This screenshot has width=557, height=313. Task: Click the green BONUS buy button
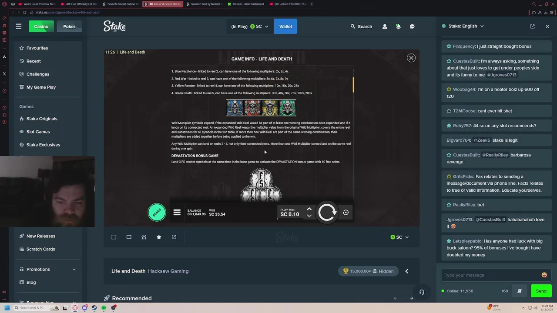[157, 212]
